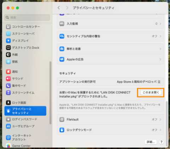Expand sensitive content warning row chevron
Screen dimensions: 170x149
[160, 36]
